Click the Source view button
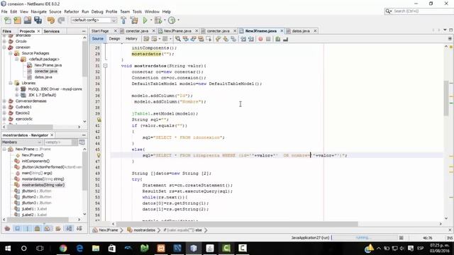454x255 pixels. [x=98, y=39]
